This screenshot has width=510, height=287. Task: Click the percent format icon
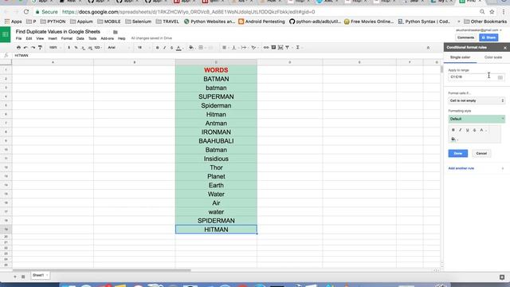coord(76,48)
